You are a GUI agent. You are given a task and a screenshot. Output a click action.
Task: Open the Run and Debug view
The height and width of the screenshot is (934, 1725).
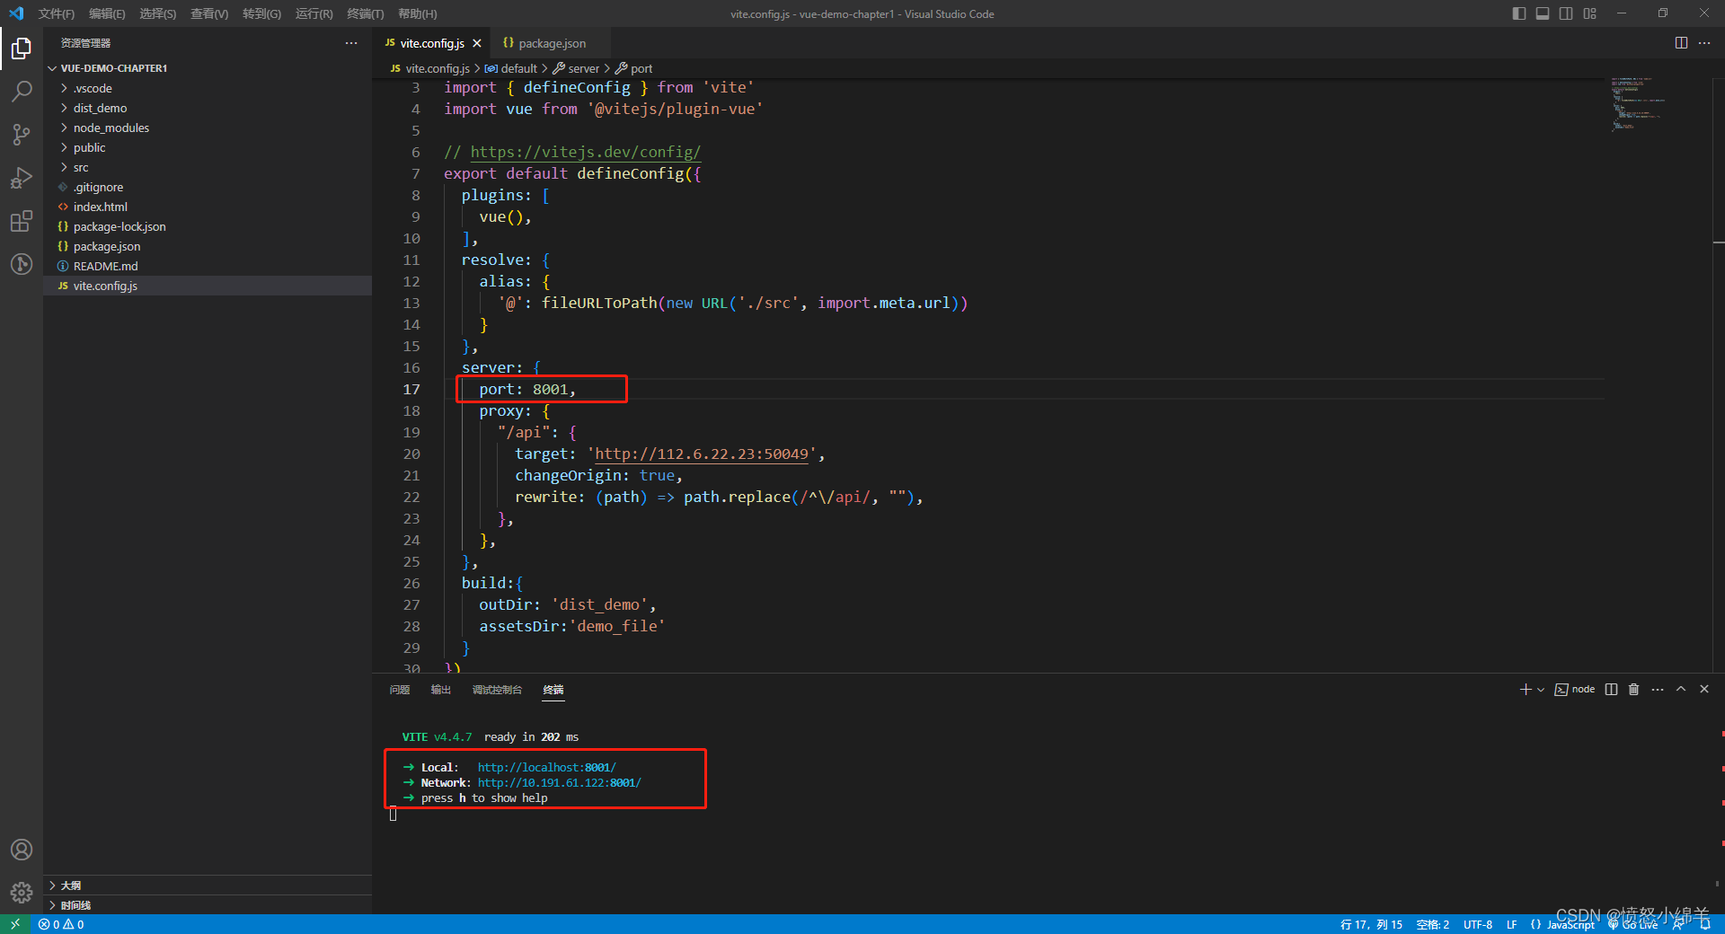pos(22,178)
